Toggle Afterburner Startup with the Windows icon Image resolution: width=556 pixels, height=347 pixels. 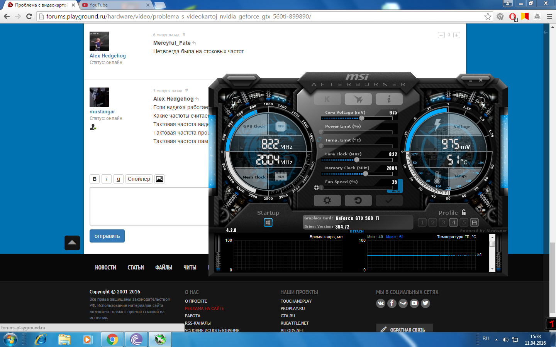pyautogui.click(x=268, y=222)
